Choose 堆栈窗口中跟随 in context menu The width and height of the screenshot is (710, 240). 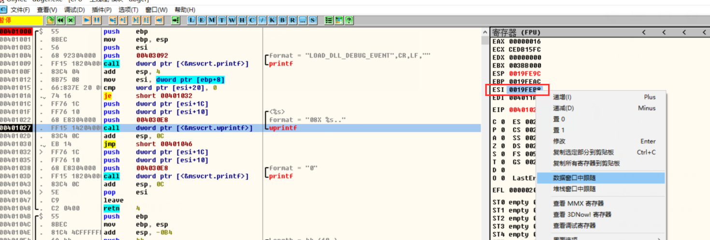[x=601, y=189]
